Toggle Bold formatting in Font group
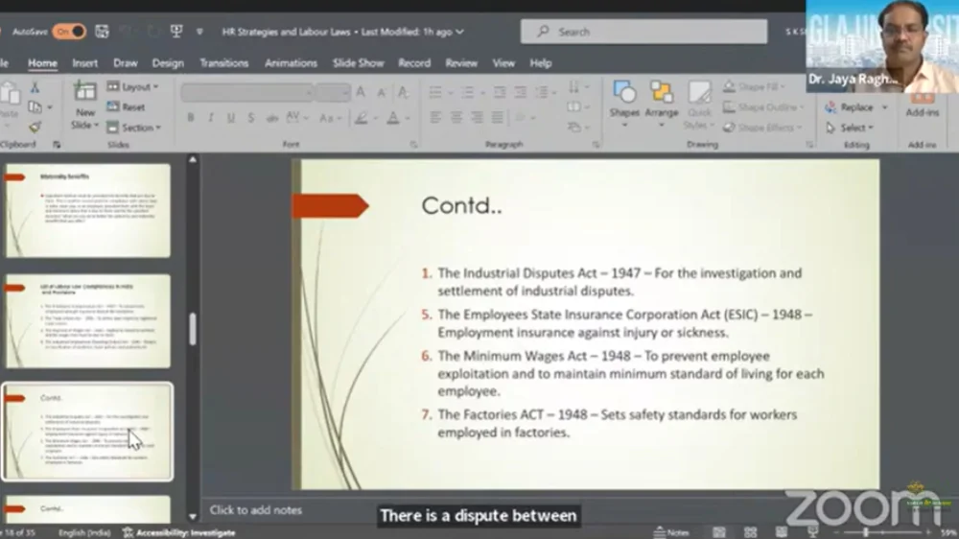The height and width of the screenshot is (539, 959). pos(191,118)
